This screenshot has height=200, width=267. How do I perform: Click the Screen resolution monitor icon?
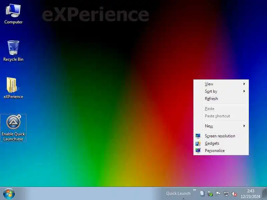point(198,136)
